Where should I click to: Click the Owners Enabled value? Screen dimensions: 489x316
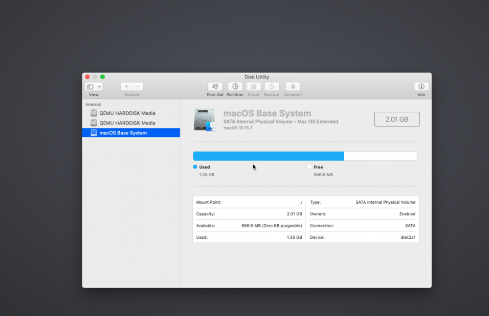pos(407,214)
